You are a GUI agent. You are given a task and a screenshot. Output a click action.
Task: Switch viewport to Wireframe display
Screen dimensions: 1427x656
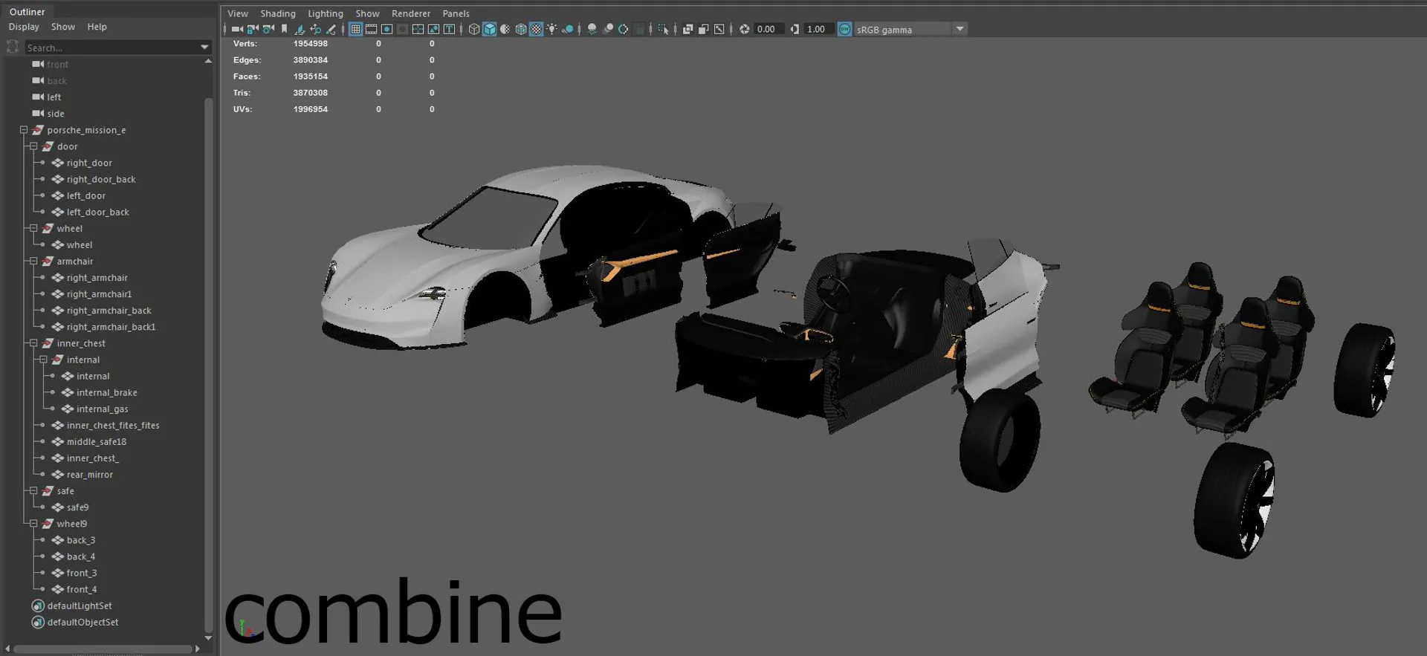(473, 29)
